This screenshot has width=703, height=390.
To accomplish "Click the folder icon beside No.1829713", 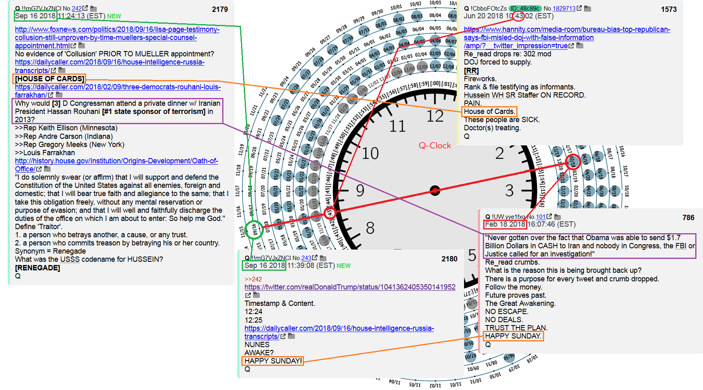I will pyautogui.click(x=587, y=9).
